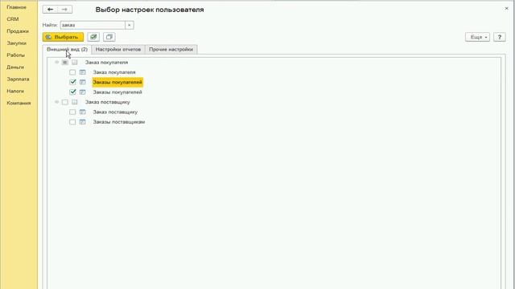Open the CRM section
515x289 pixels.
click(x=13, y=19)
